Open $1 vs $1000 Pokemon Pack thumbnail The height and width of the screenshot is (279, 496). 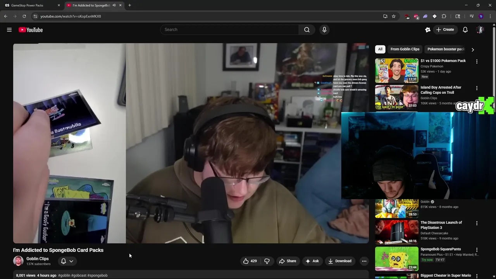(396, 71)
